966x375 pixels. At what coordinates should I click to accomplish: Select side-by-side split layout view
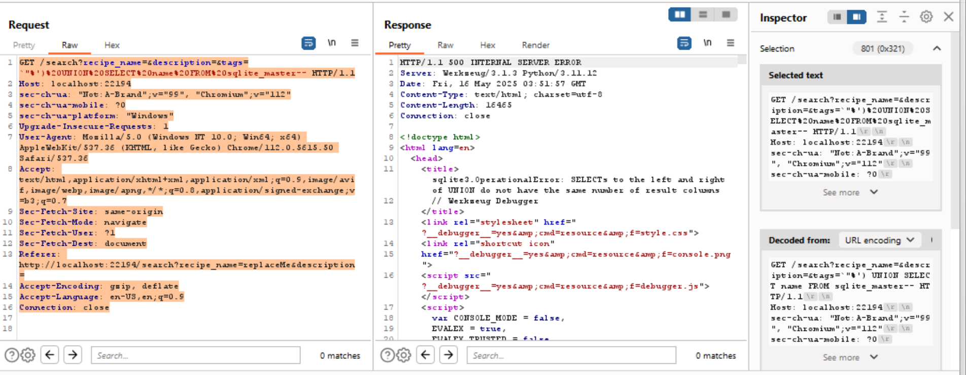[680, 14]
